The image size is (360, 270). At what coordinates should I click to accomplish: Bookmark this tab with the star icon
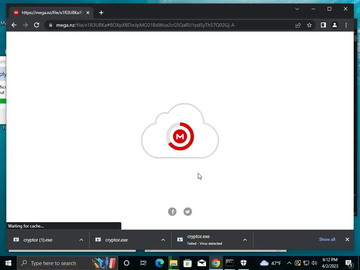point(309,25)
